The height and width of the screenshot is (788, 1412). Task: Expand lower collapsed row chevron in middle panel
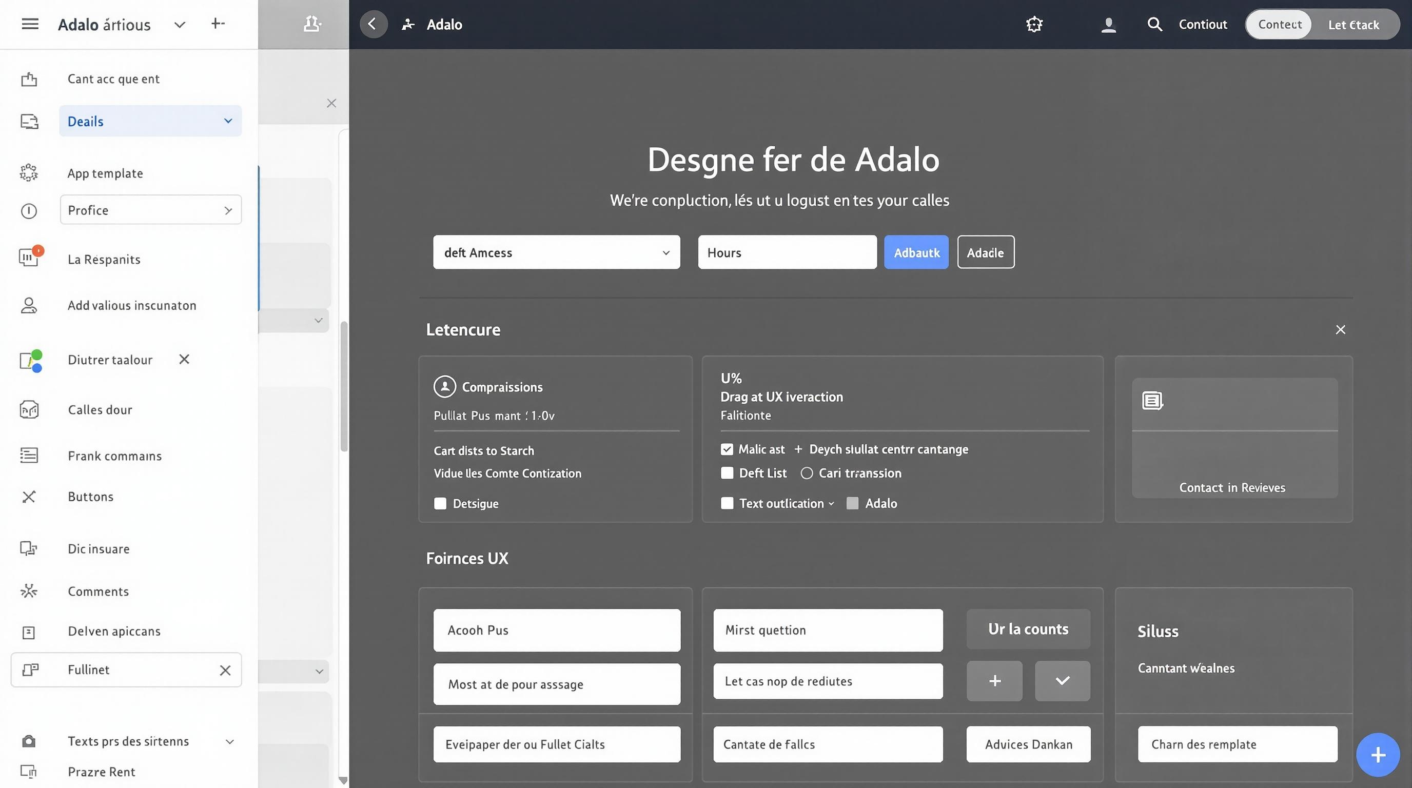(x=319, y=671)
